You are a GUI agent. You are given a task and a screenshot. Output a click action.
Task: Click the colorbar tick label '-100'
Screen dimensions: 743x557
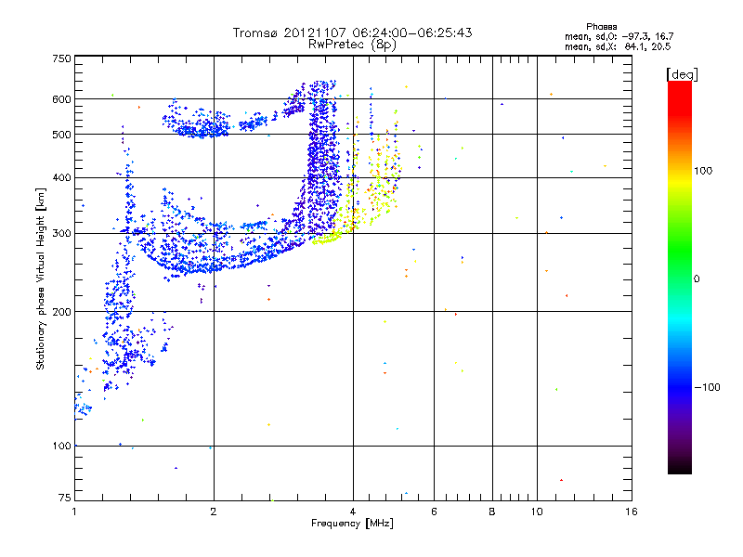click(x=707, y=387)
